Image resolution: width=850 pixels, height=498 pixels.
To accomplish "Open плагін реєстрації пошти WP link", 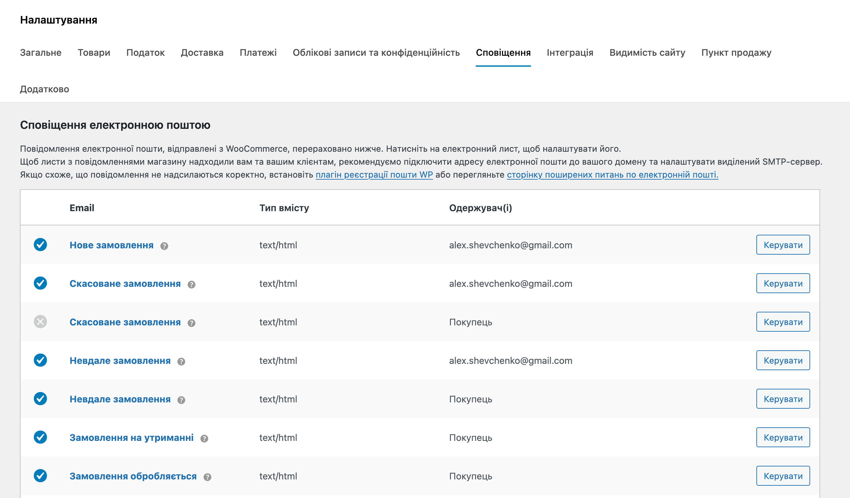I will pos(374,175).
